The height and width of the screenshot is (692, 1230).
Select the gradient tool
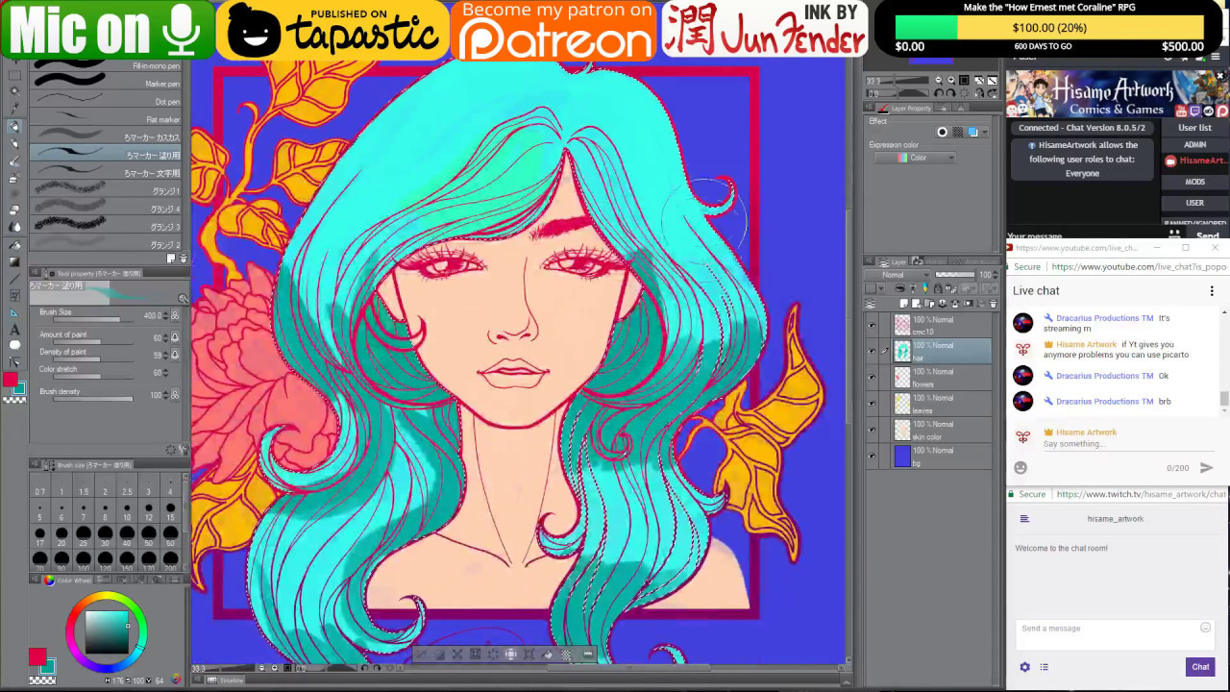14,261
